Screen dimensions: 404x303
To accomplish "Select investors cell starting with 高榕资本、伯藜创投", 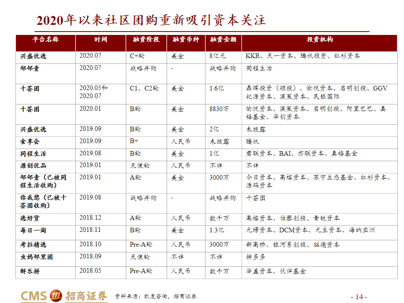I will tap(293, 218).
